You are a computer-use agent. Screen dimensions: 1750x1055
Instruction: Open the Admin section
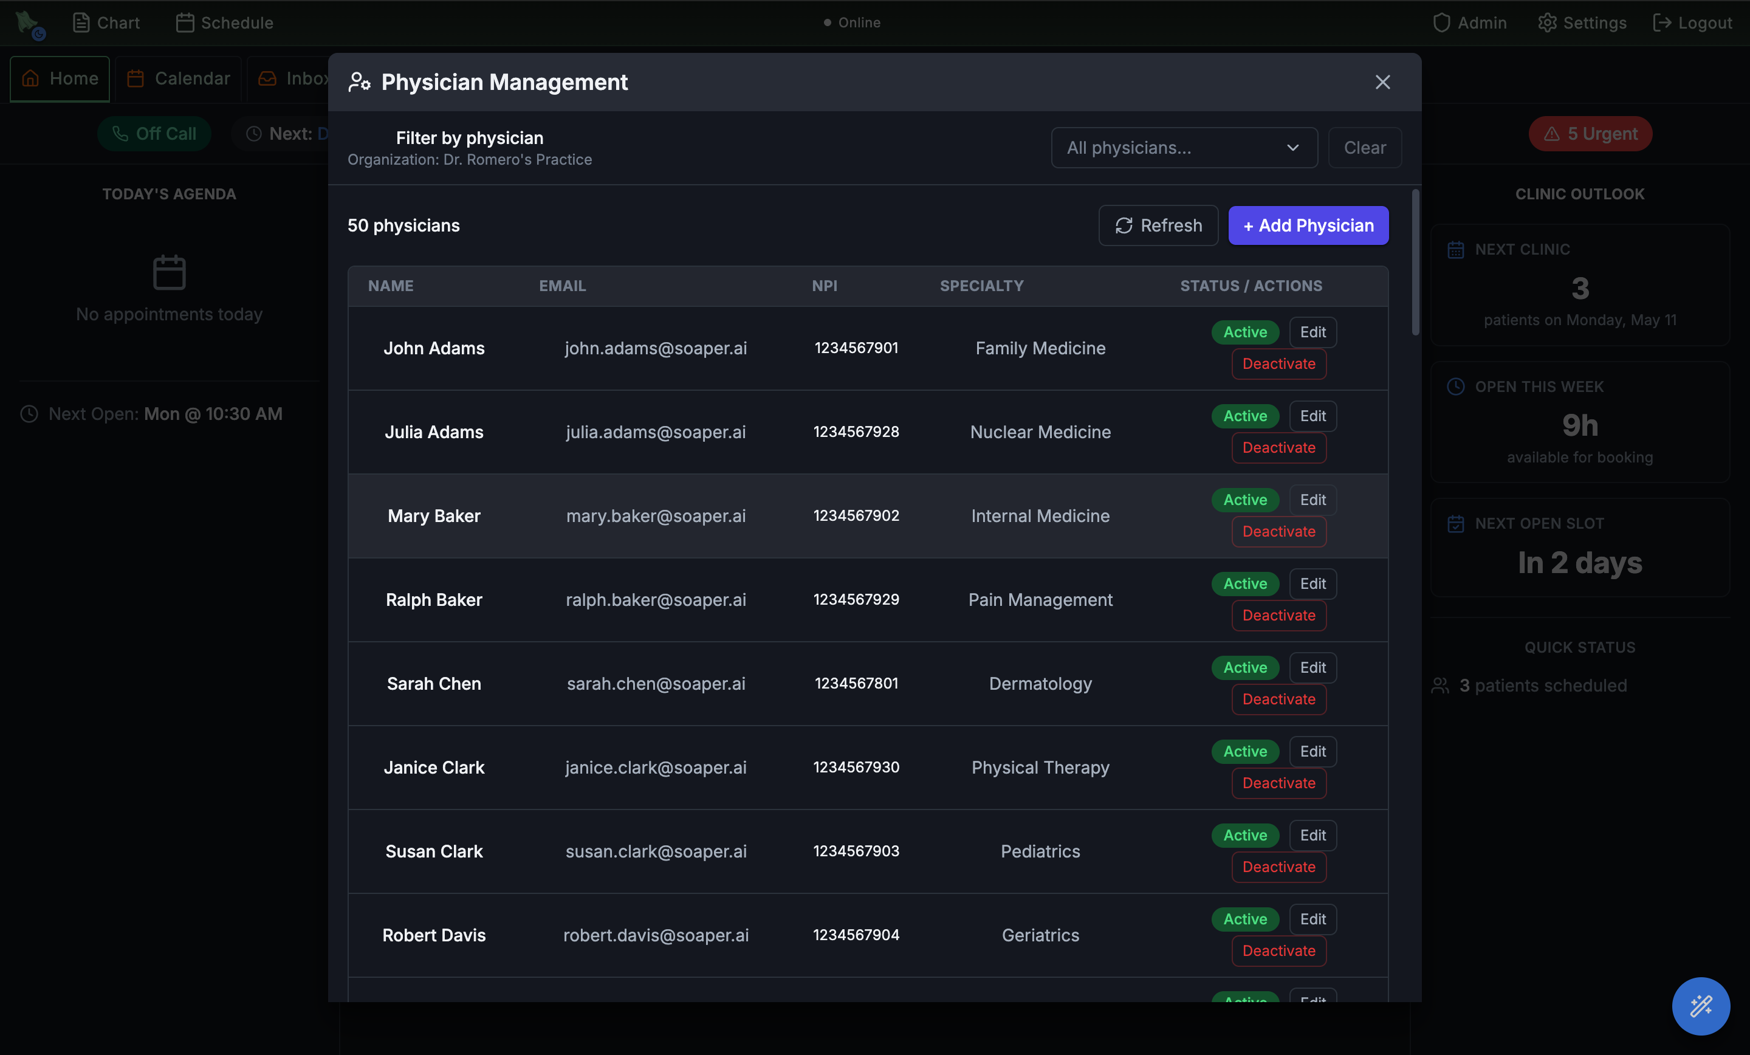[1469, 22]
